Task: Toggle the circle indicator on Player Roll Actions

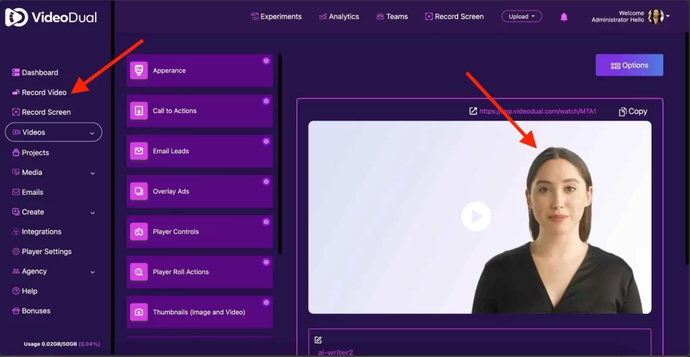Action: coord(266,262)
